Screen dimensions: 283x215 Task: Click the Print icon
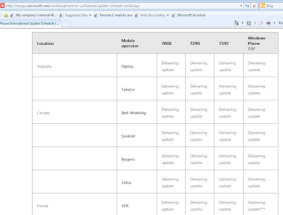269,23
